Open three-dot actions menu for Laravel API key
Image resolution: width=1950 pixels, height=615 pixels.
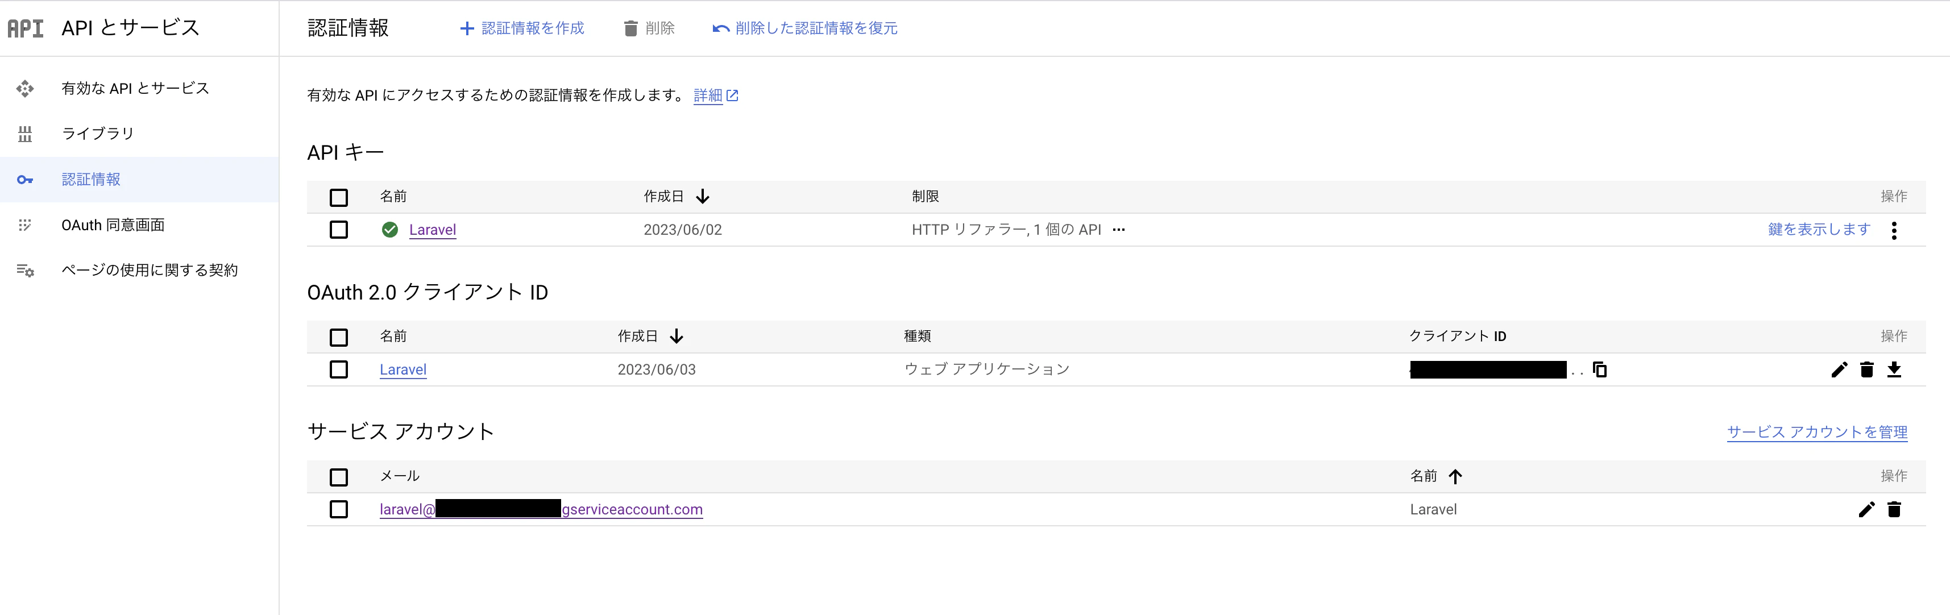[1894, 230]
